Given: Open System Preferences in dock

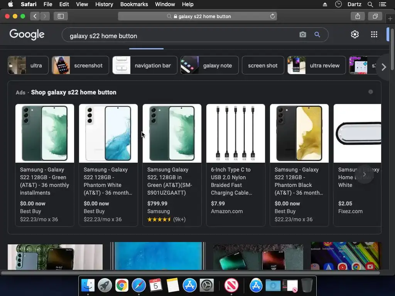Looking at the screenshot, I should click(x=207, y=285).
